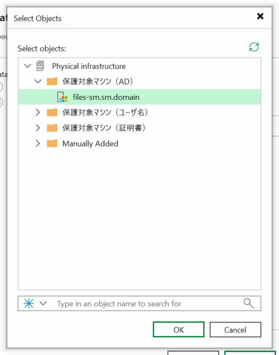Click the Manually Added folder icon
279x355 pixels.
52,144
